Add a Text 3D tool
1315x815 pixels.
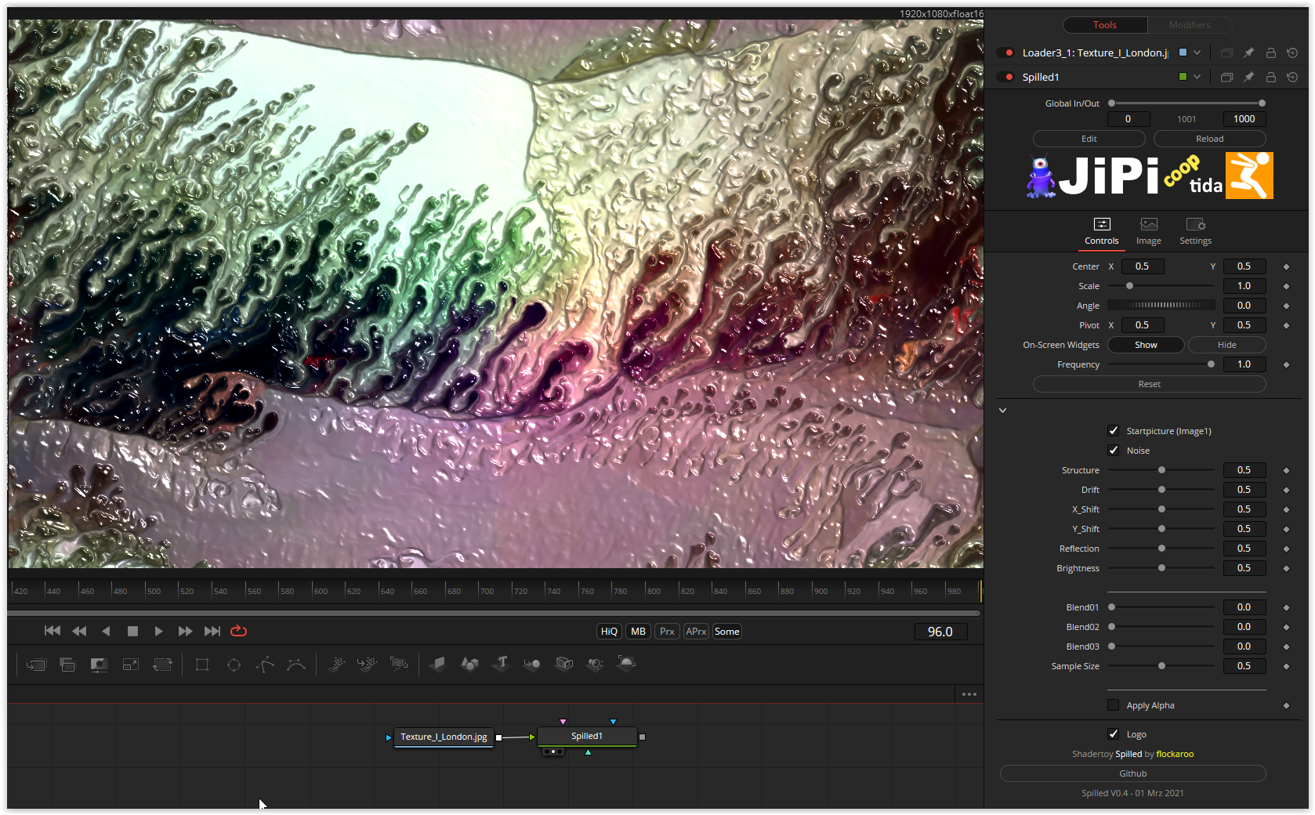click(502, 665)
